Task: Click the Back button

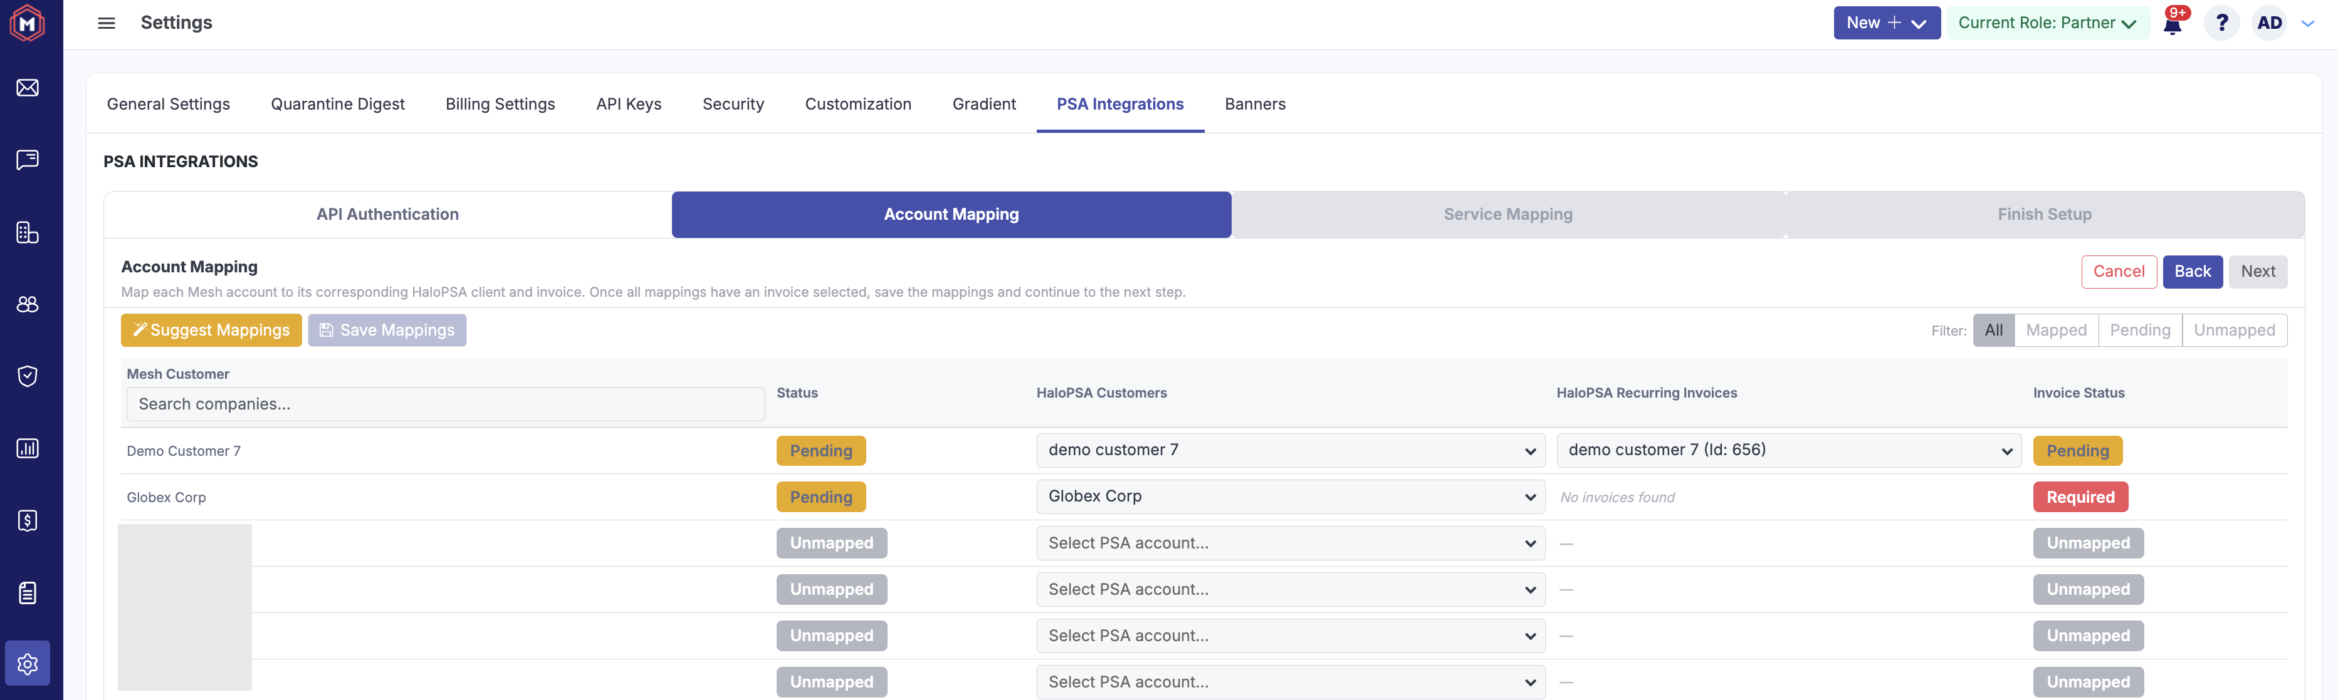Action: [x=2192, y=272]
